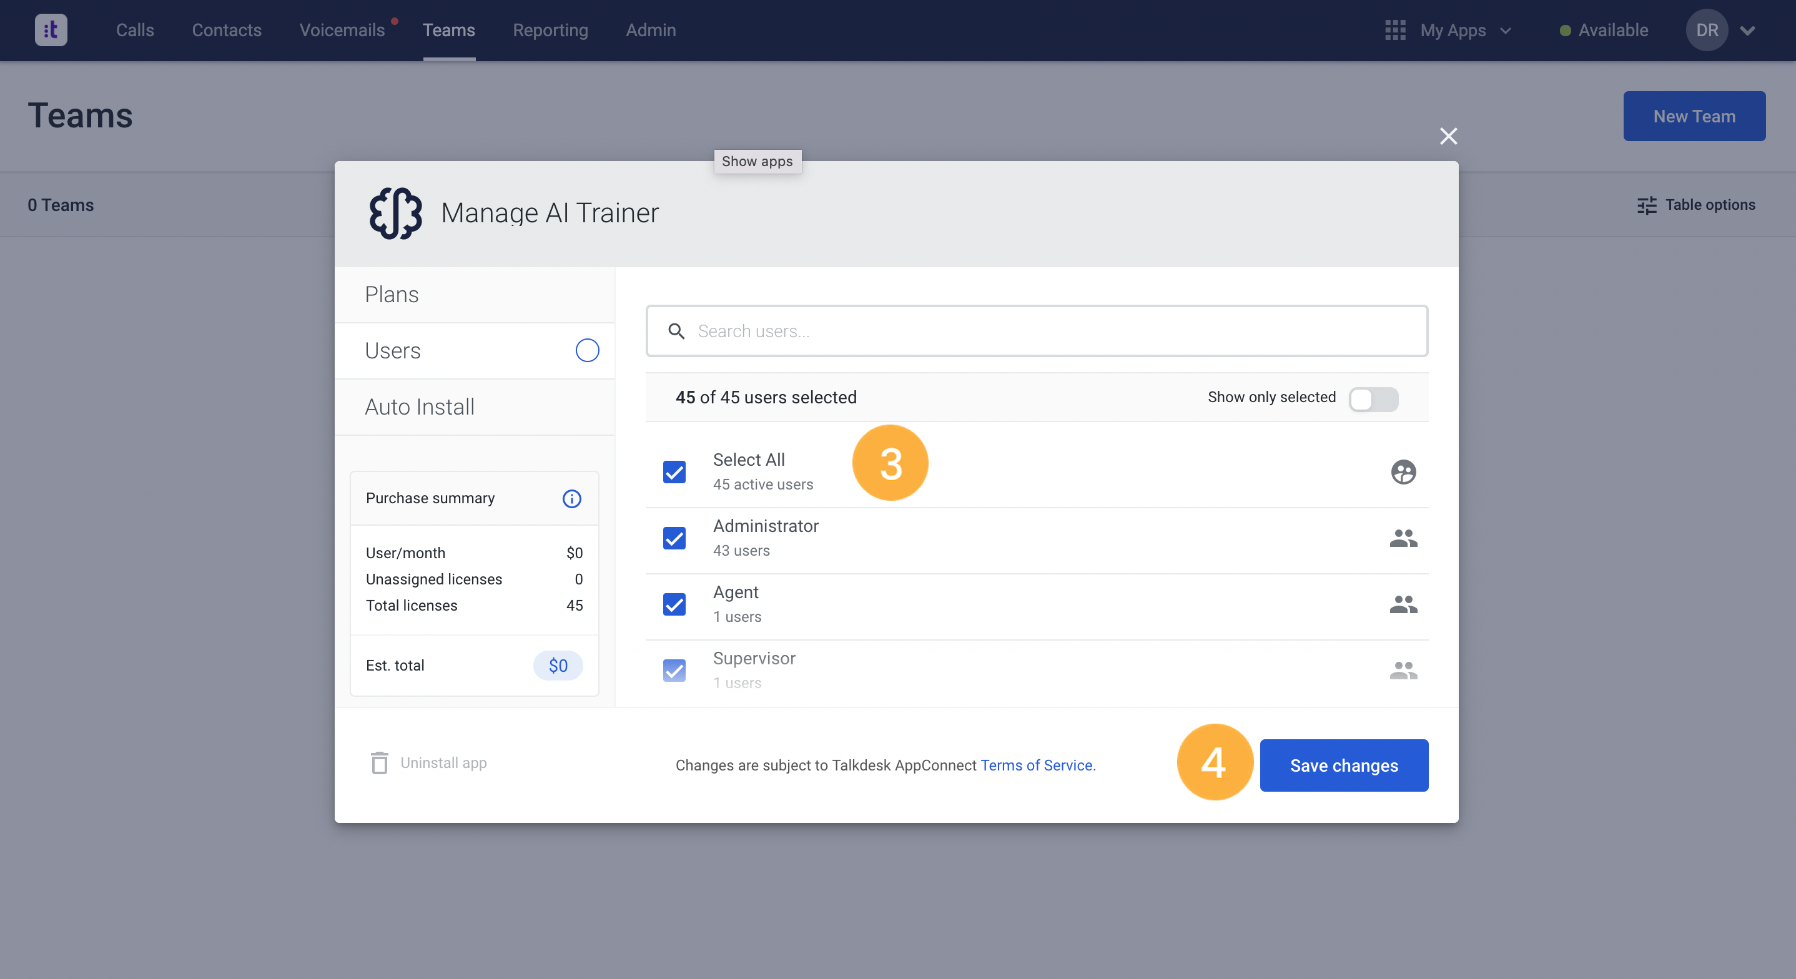Click the "45 active users" subtitle
This screenshot has height=979, width=1796.
tap(762, 485)
